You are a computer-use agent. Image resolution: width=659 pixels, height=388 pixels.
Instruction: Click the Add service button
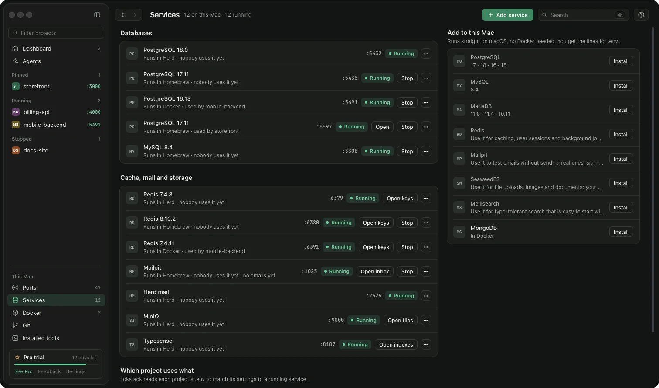508,15
